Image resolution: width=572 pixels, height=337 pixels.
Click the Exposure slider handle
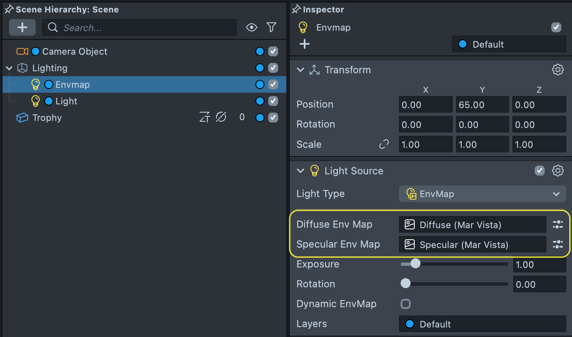pyautogui.click(x=415, y=264)
